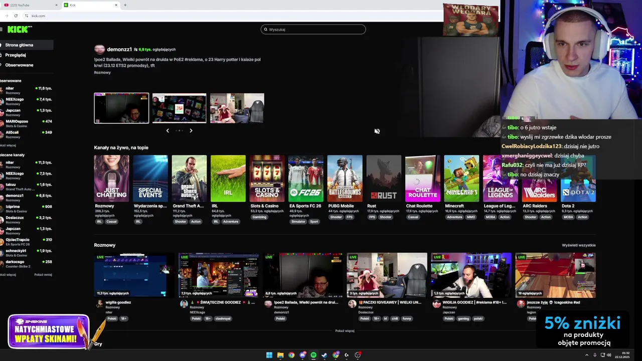Screen dimensions: 642x361
Task: Show hidden system tray icons
Action: (587, 355)
